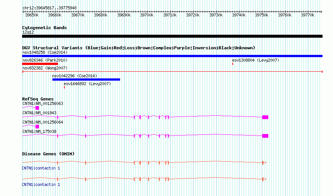Click the 39730k ruler tick label
Image resolution: width=333 pixels, height=196 pixels.
point(216,15)
